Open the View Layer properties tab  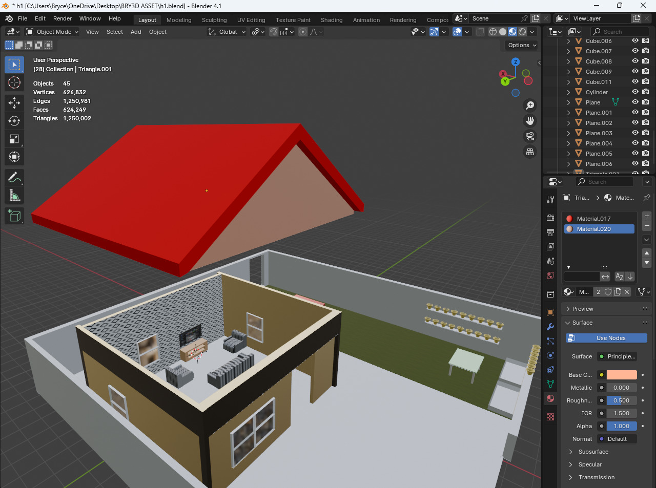[x=550, y=247]
